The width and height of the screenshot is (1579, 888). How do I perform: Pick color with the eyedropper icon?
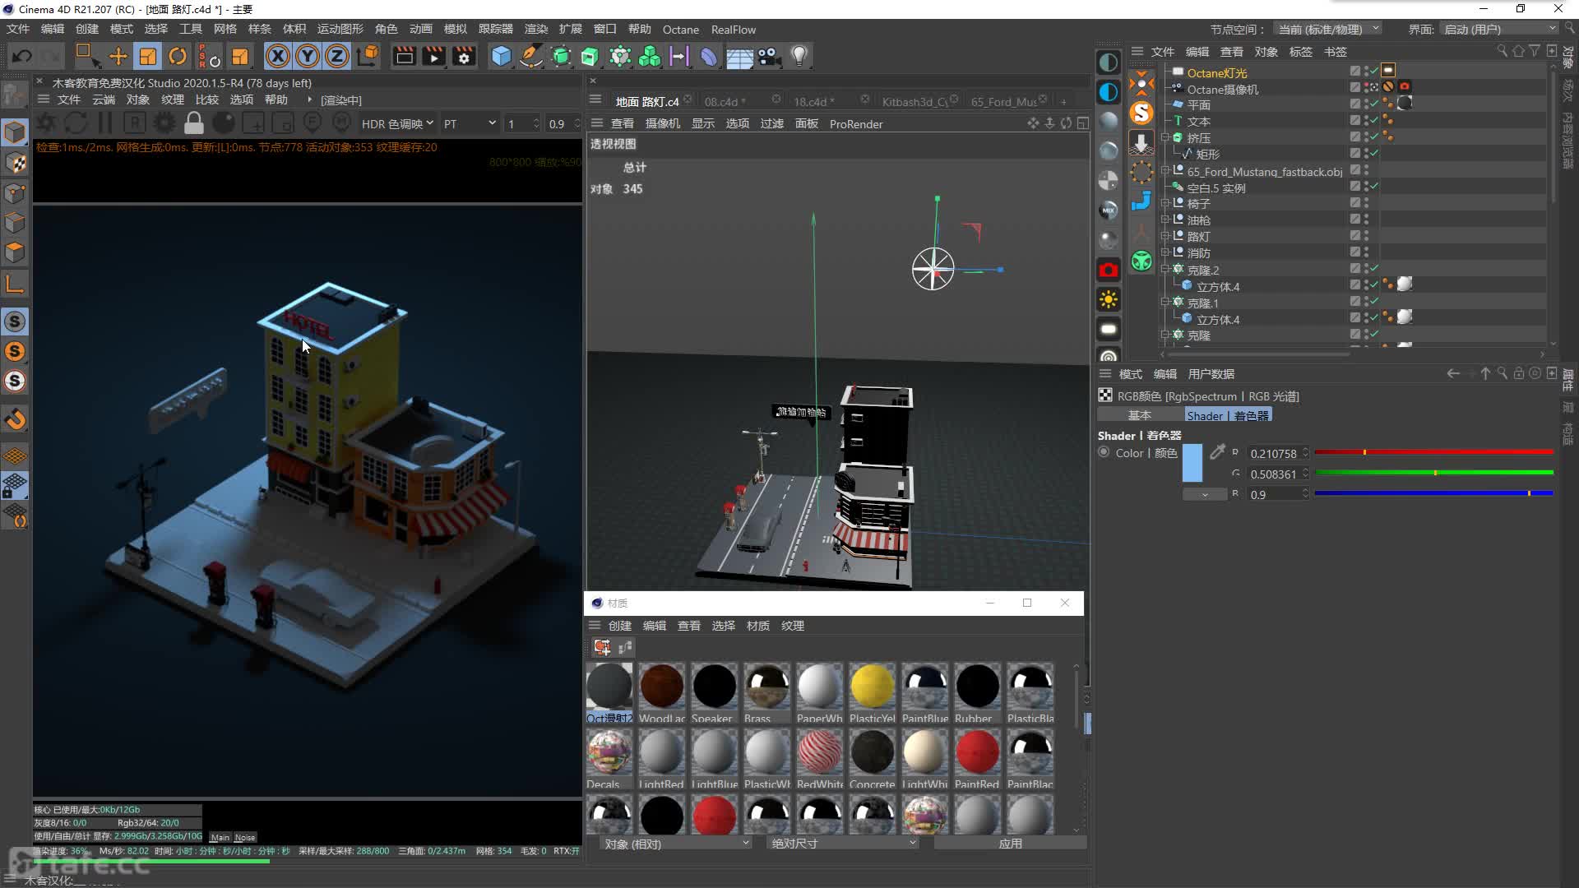(1217, 451)
